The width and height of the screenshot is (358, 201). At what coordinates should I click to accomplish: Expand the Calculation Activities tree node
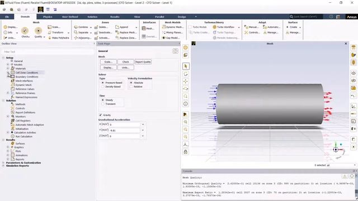coord(8,132)
